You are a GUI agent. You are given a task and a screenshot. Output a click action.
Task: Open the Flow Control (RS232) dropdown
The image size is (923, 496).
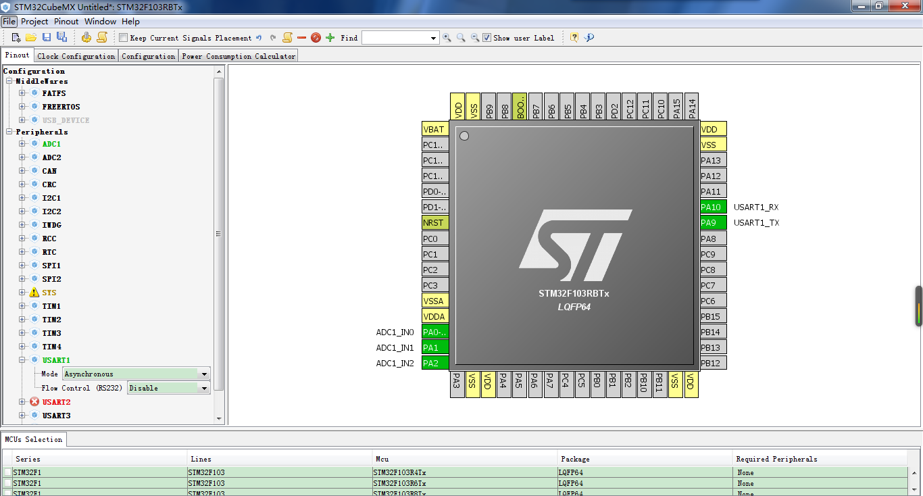(204, 388)
